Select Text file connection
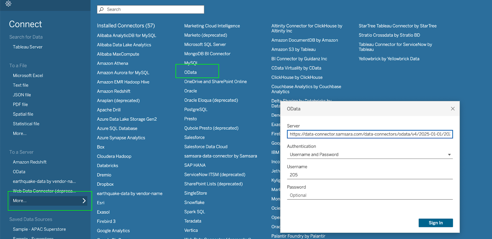492x239 pixels. (21, 85)
